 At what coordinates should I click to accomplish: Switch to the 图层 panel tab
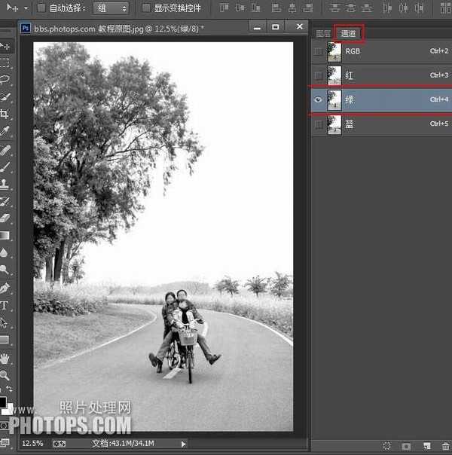(323, 34)
